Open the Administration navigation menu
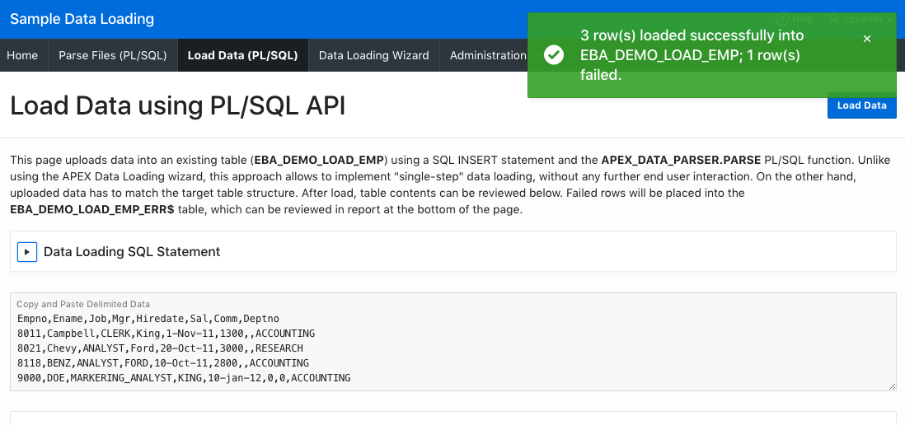The width and height of the screenshot is (905, 425). (488, 55)
